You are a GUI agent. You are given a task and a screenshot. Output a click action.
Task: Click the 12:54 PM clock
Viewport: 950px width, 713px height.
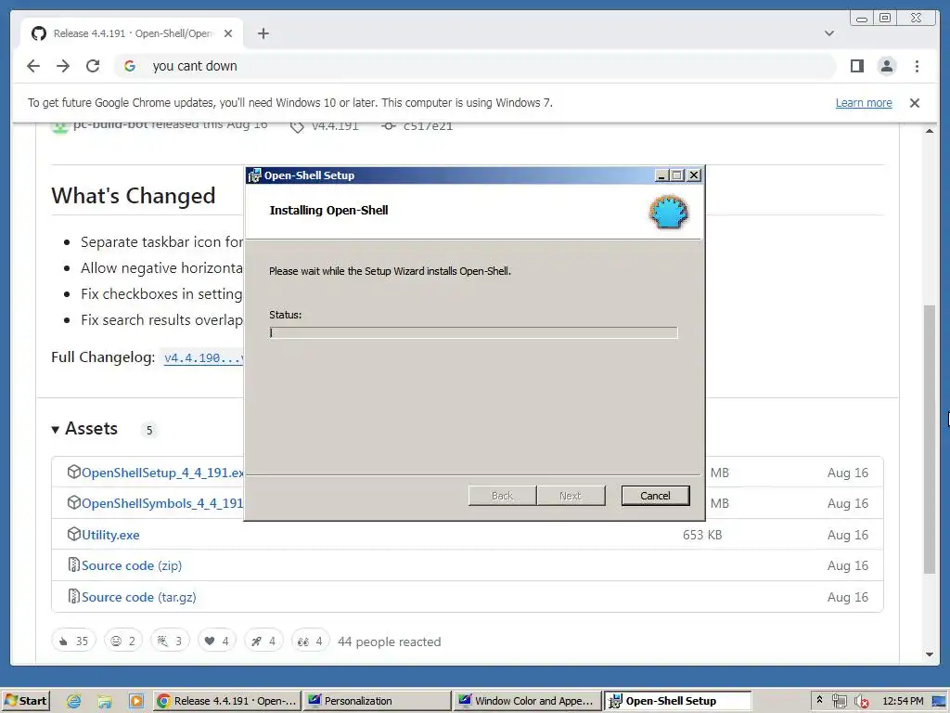point(903,701)
